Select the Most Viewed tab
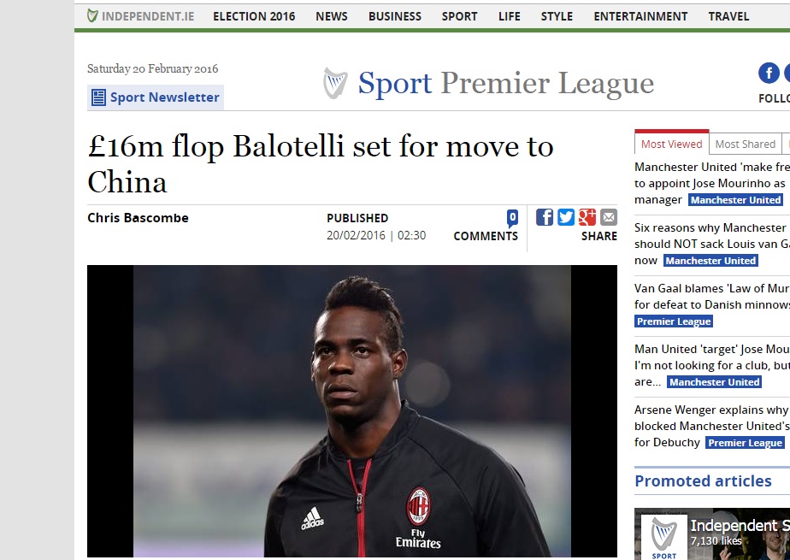Image resolution: width=790 pixels, height=560 pixels. pyautogui.click(x=672, y=143)
